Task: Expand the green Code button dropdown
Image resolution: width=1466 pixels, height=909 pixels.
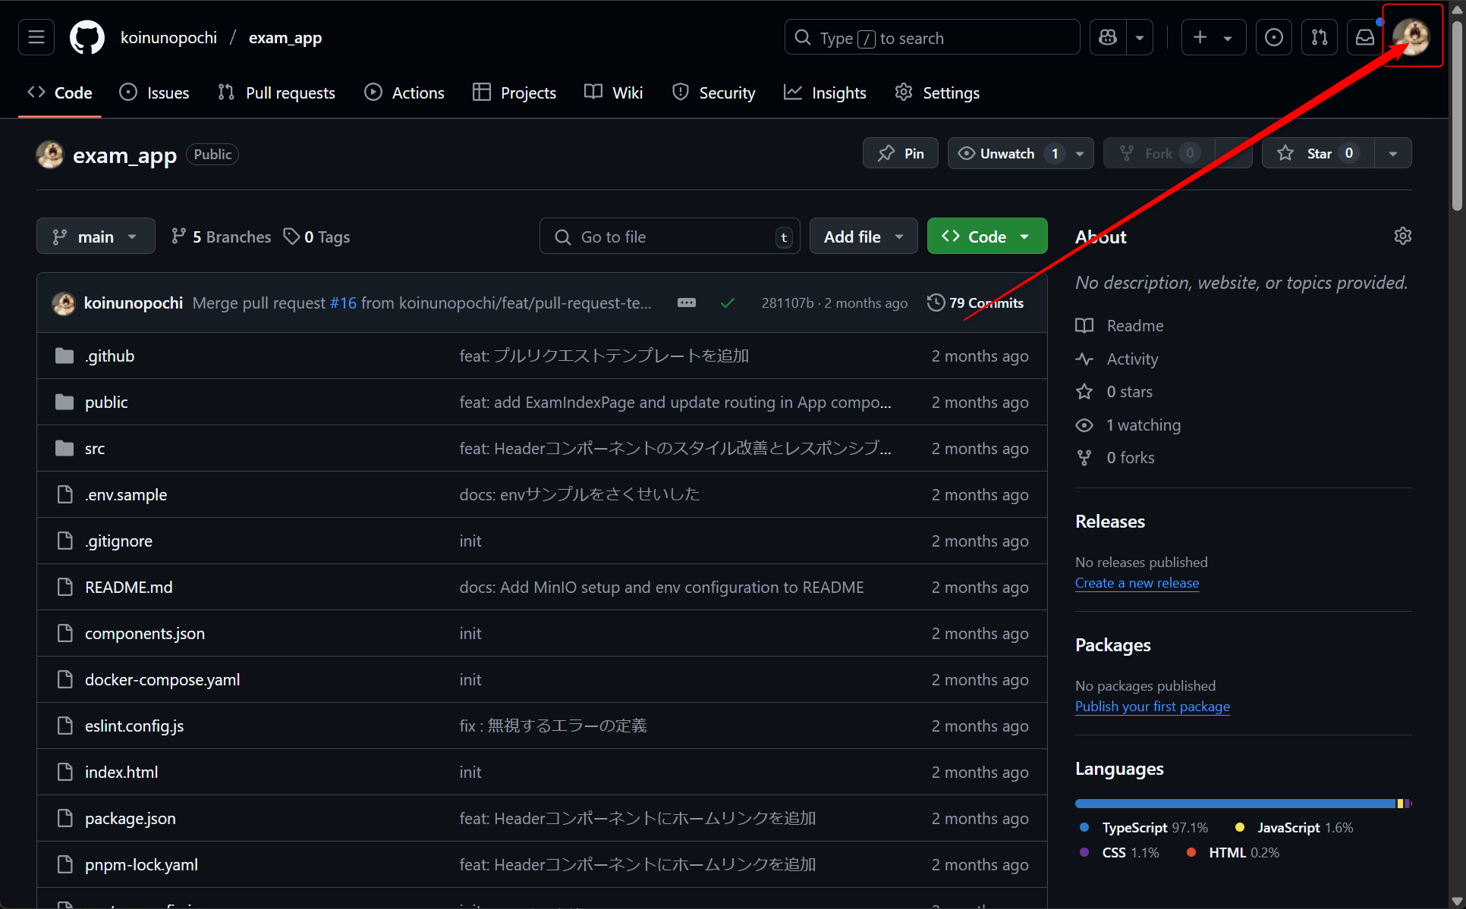Action: click(x=1026, y=236)
